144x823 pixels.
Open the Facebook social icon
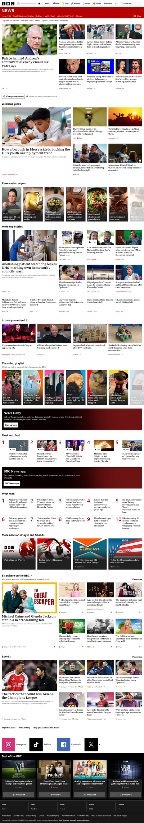pyautogui.click(x=63, y=744)
